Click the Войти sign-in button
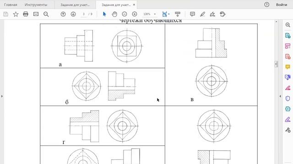 282,5
